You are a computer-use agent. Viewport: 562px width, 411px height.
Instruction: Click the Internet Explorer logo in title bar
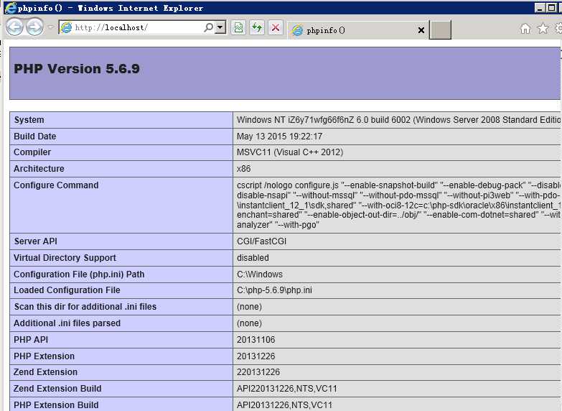[10, 7]
